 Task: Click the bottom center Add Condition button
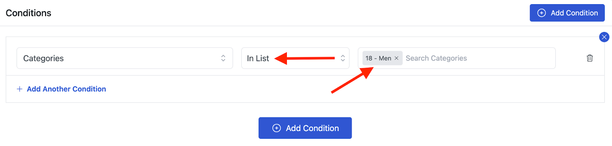coord(305,128)
